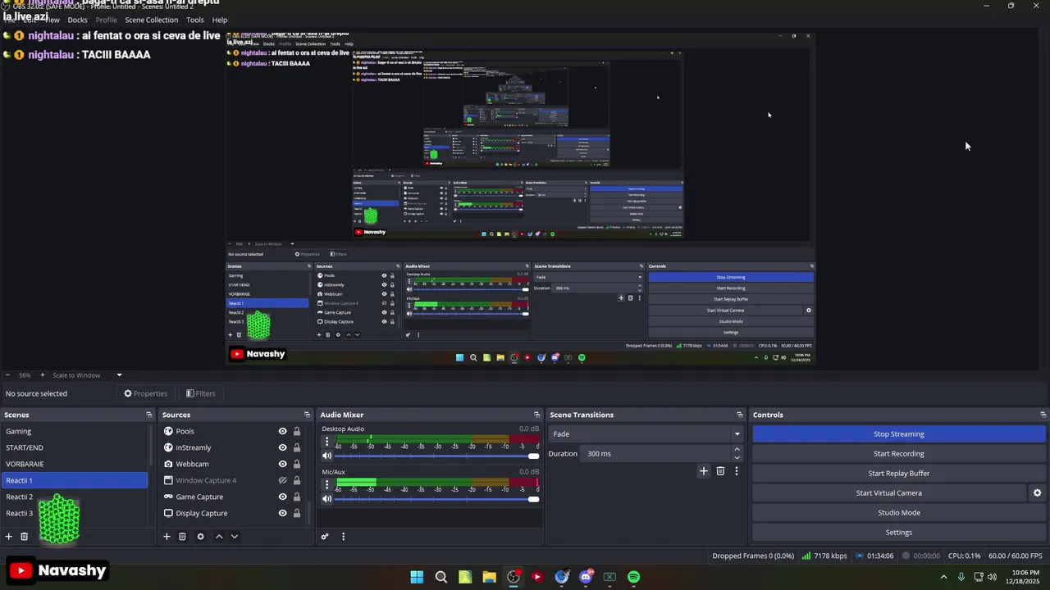Image resolution: width=1050 pixels, height=590 pixels.
Task: Click the Filters button
Action: coord(200,393)
